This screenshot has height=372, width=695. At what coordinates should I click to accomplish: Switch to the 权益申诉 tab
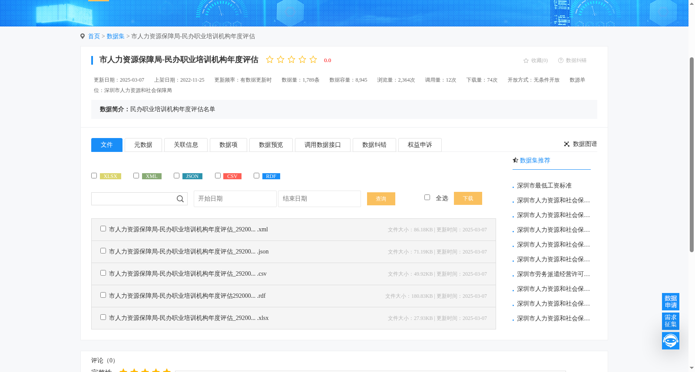420,145
